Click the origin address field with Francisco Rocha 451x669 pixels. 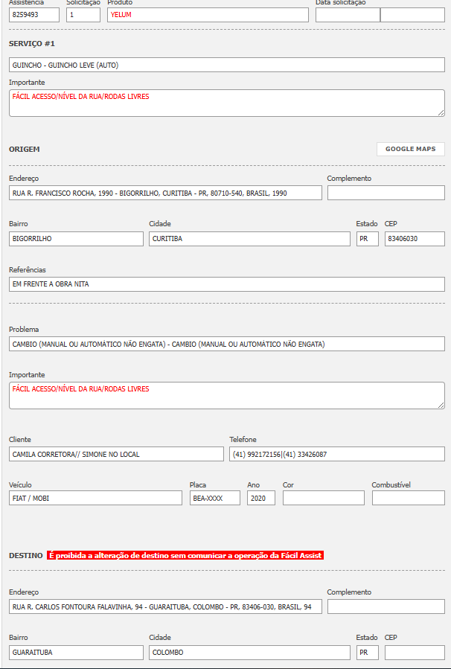click(165, 193)
